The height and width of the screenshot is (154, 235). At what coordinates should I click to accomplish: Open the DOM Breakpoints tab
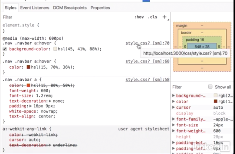pyautogui.click(x=70, y=8)
